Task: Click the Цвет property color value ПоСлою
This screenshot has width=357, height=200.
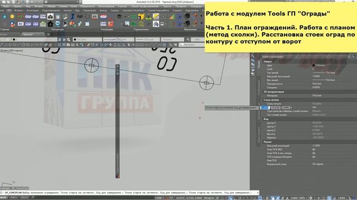Action: coord(320,66)
